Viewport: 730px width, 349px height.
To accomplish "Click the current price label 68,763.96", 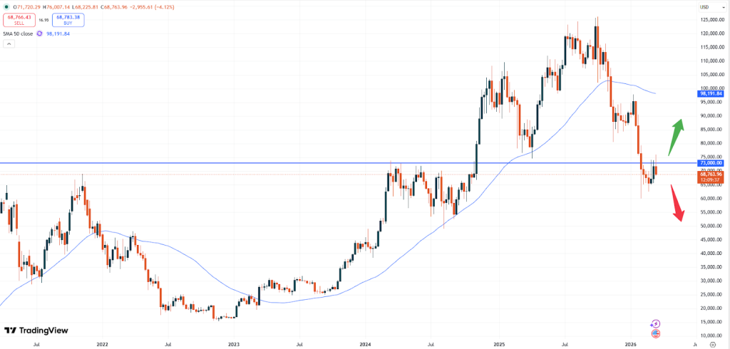I will [x=709, y=174].
